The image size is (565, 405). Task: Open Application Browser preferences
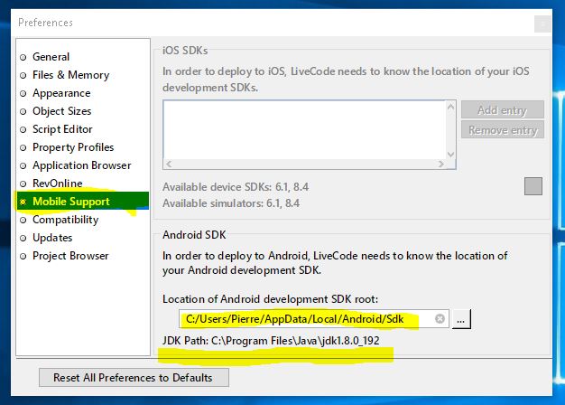pos(82,165)
